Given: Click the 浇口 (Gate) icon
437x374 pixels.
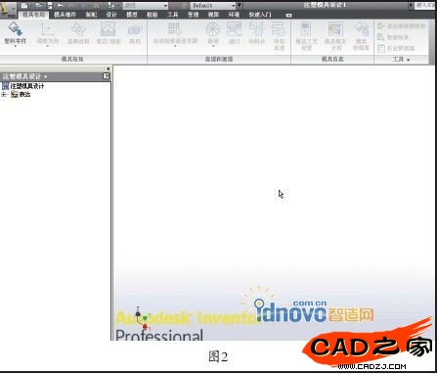Looking at the screenshot, I should pos(234,33).
